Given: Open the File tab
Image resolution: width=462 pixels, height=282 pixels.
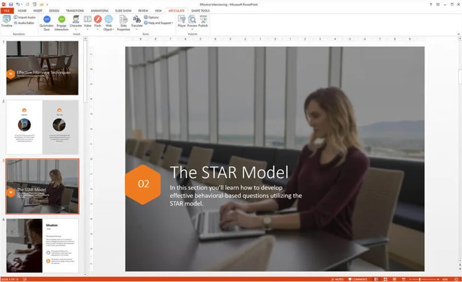Looking at the screenshot, I should point(7,10).
